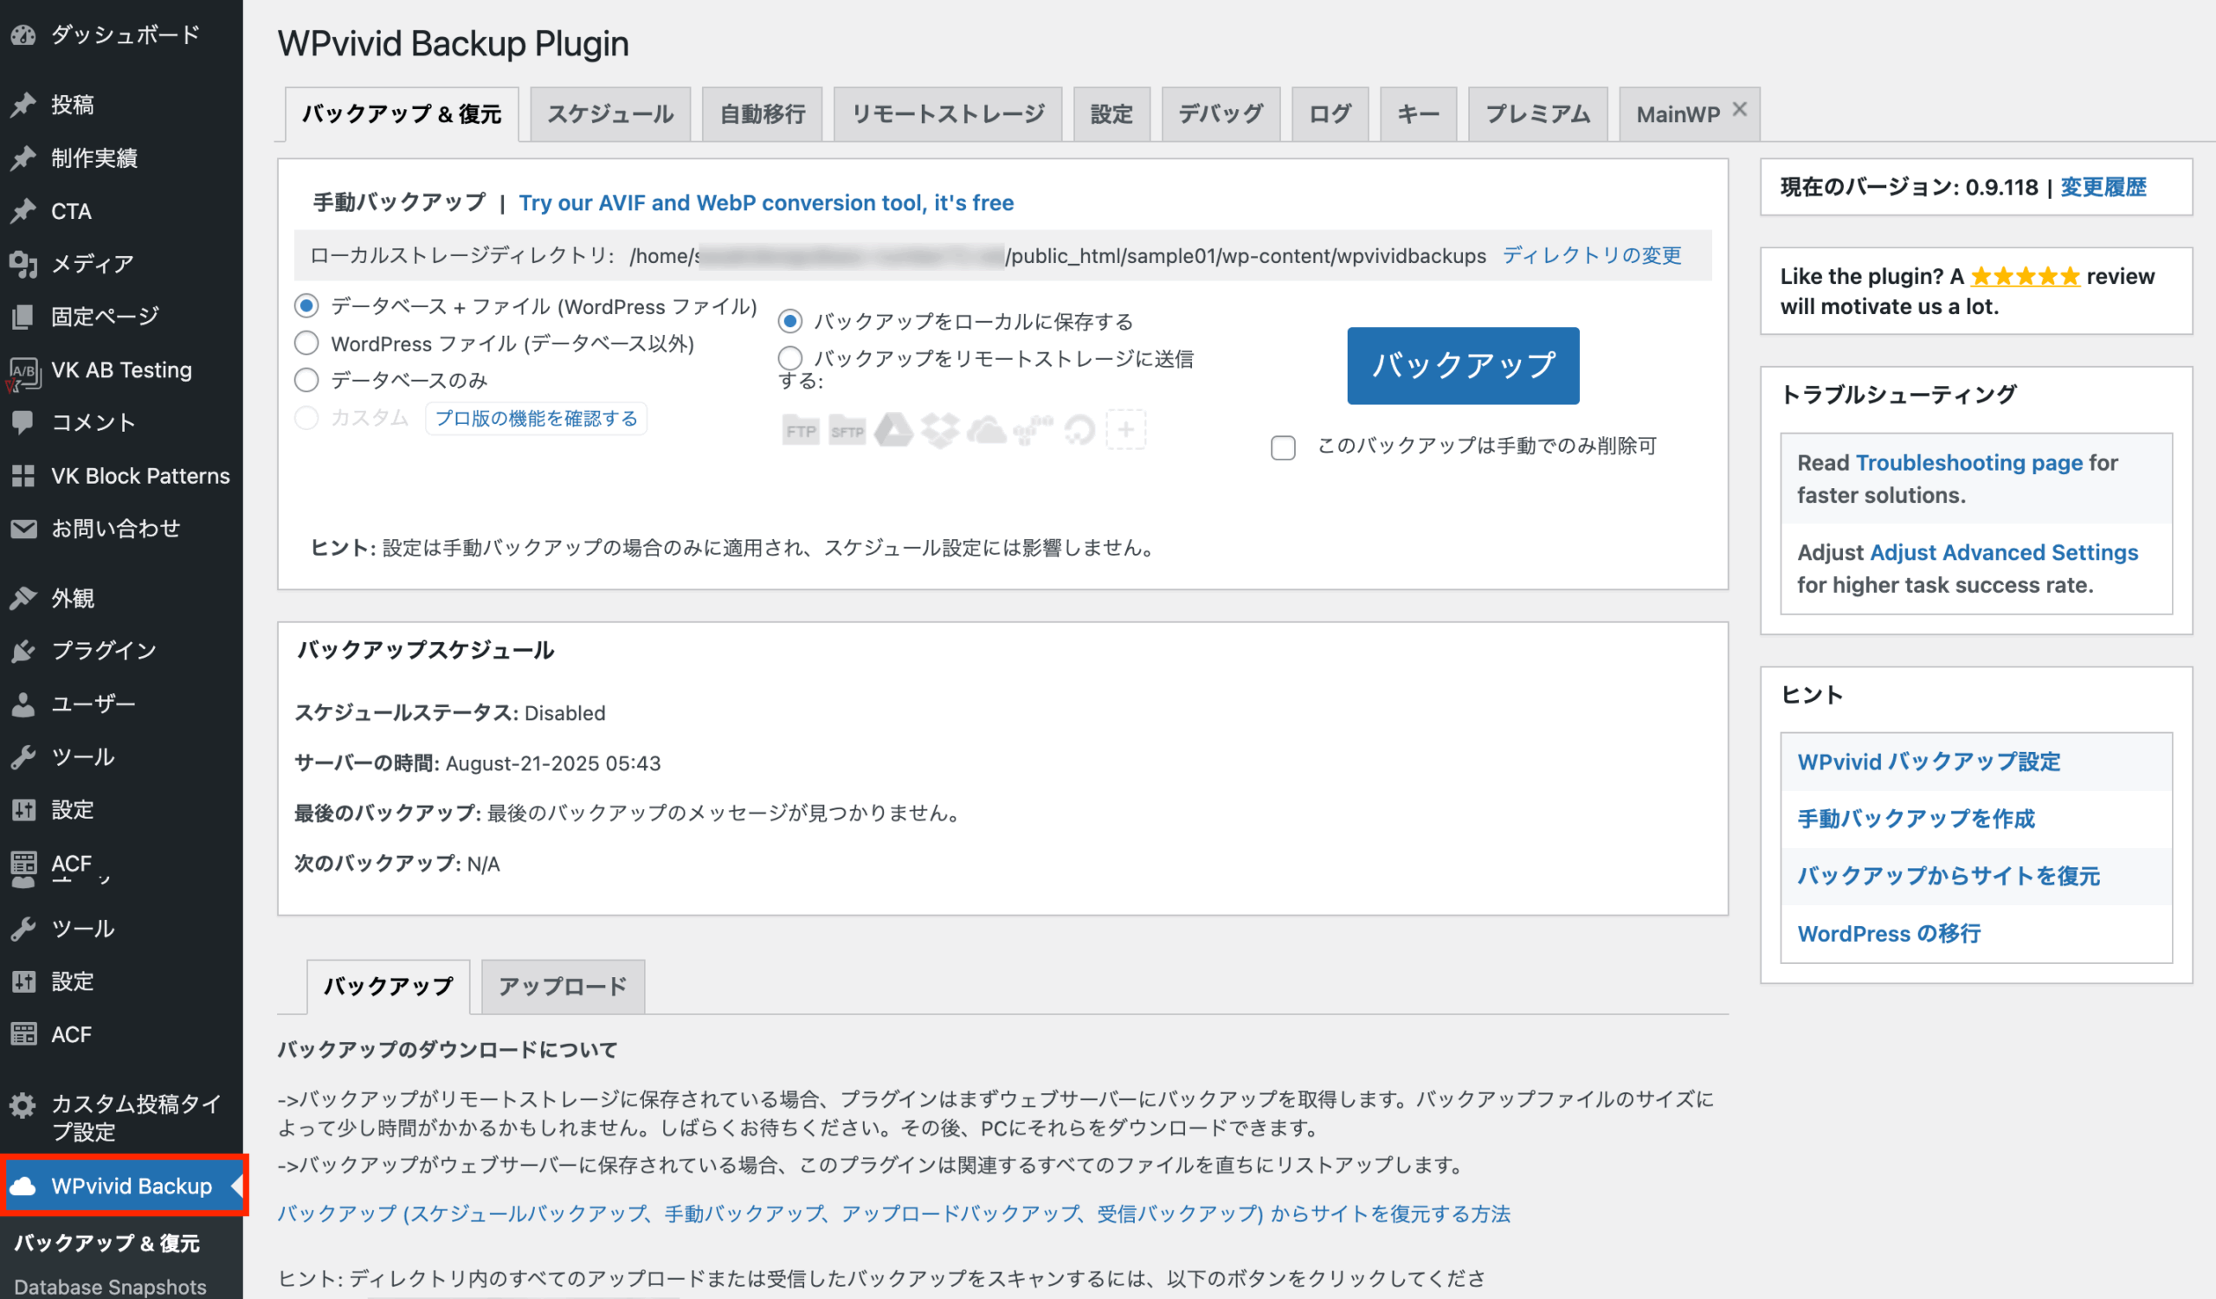
Task: Open お問い合わせ mail icon
Action: [23, 528]
